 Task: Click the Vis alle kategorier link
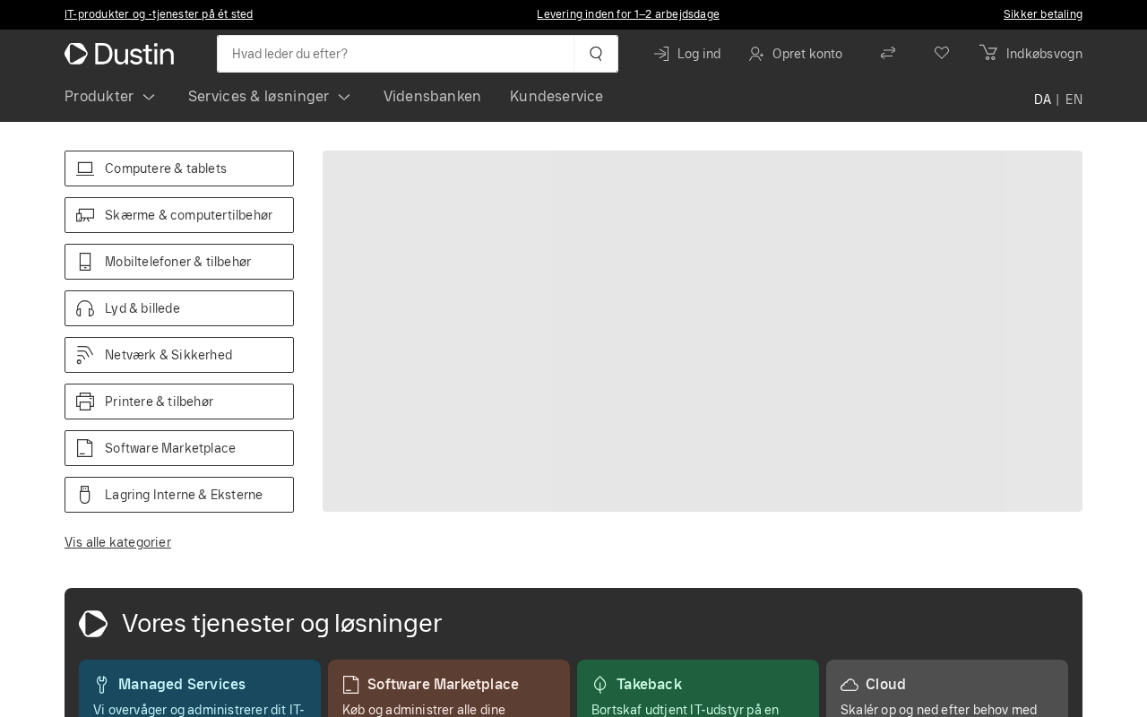117,542
